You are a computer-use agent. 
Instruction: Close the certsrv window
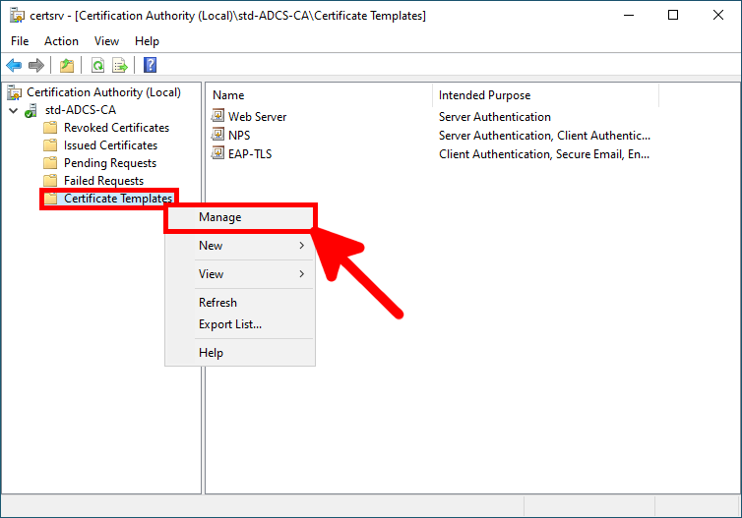point(717,15)
